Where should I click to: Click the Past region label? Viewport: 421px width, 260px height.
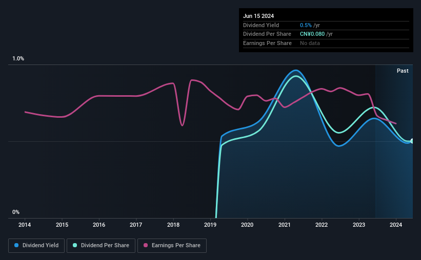coord(403,71)
